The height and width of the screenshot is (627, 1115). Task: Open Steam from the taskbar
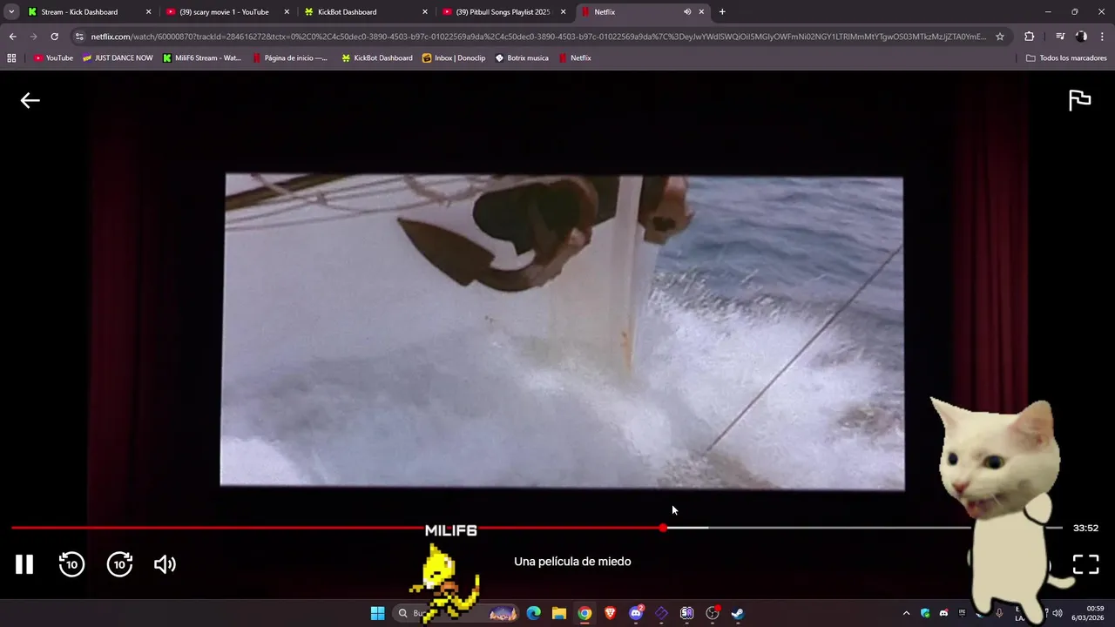tap(738, 613)
